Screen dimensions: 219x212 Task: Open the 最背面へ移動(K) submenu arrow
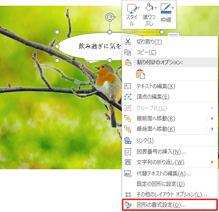[212, 129]
